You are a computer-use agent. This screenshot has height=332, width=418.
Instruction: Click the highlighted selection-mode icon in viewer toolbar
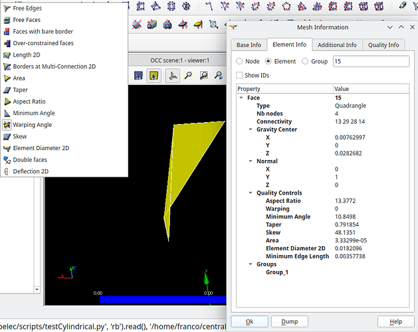[x=154, y=76]
